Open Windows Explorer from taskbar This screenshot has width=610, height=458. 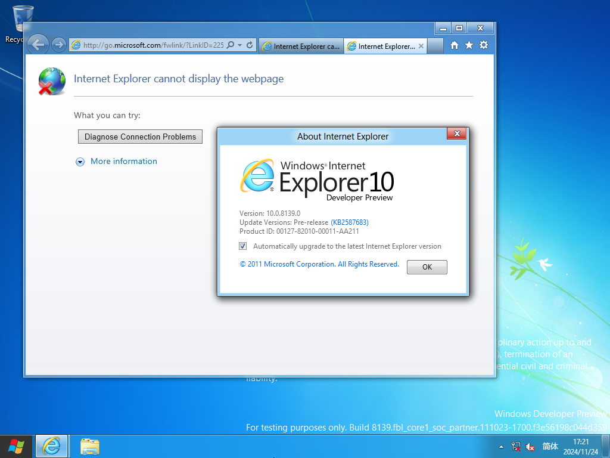[x=90, y=446]
